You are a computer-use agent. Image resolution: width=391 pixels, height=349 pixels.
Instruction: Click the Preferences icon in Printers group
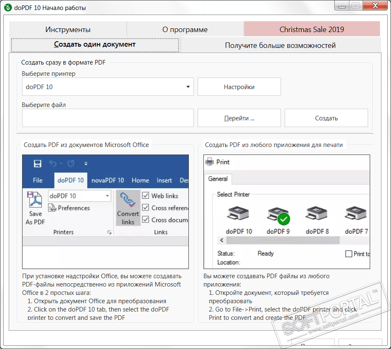(52, 208)
